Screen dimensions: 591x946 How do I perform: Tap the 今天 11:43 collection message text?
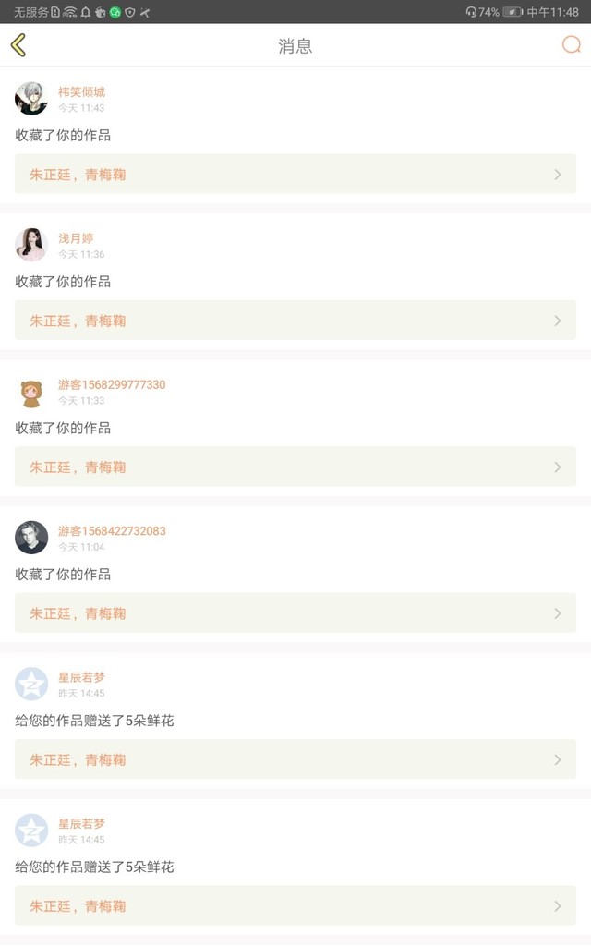(63, 136)
